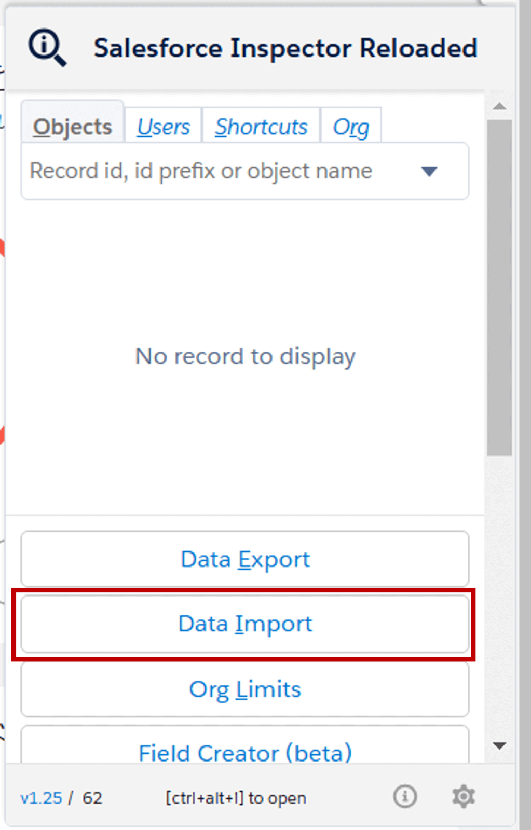This screenshot has width=531, height=830.
Task: Open extension settings via the gear icon
Action: click(x=462, y=797)
